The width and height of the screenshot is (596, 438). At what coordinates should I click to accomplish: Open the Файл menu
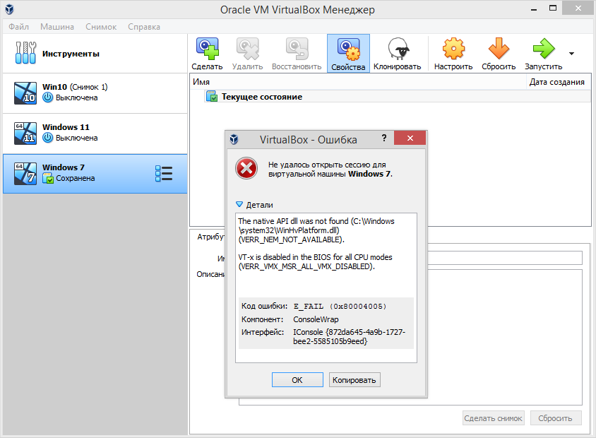pos(18,27)
